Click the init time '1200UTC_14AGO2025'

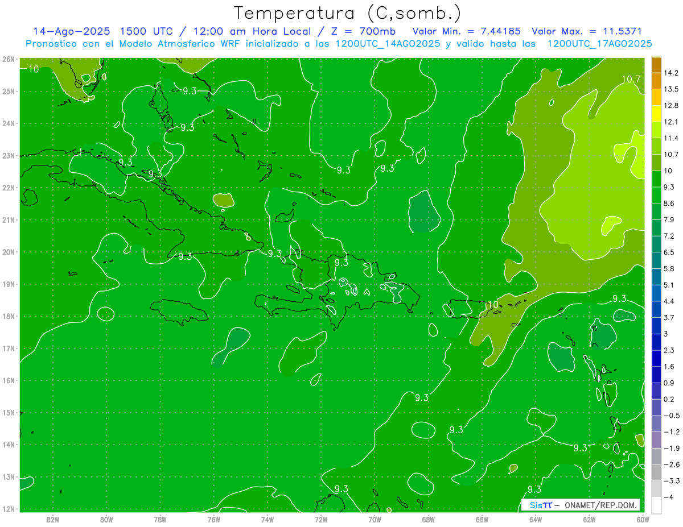pos(387,44)
